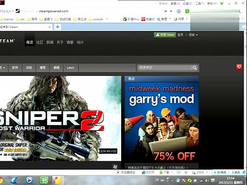Viewport: 247px width, 185px height.
Task: Open the Games bookmark folder
Action: tap(7, 19)
